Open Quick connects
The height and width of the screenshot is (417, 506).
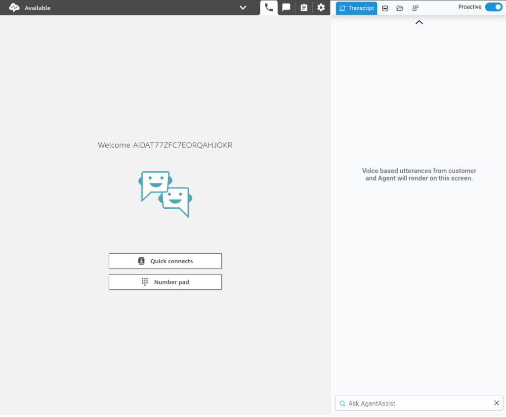[165, 261]
